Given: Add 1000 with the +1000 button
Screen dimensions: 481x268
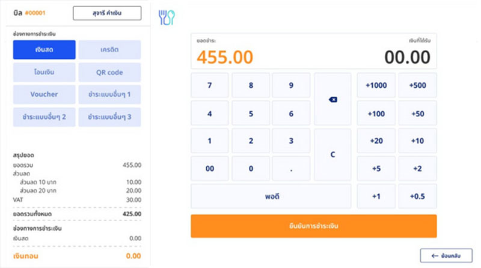Looking at the screenshot, I should tap(376, 85).
